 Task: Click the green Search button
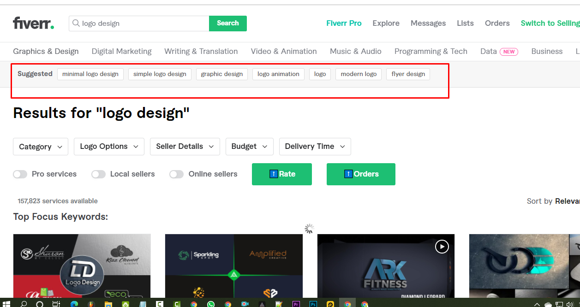pos(228,24)
